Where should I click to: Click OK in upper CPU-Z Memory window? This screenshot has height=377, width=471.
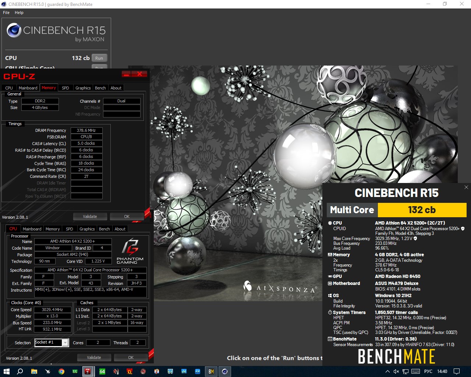click(127, 216)
